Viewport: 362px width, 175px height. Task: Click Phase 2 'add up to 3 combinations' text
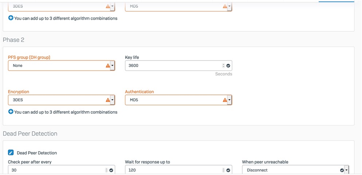66,112
